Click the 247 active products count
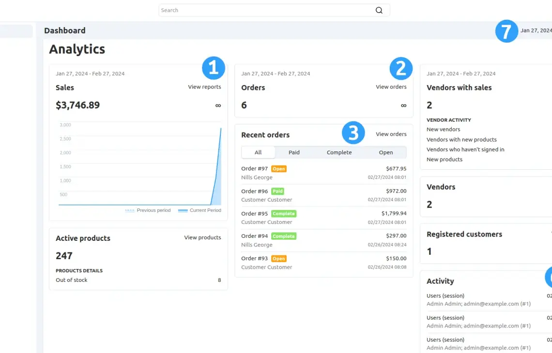 click(x=64, y=256)
